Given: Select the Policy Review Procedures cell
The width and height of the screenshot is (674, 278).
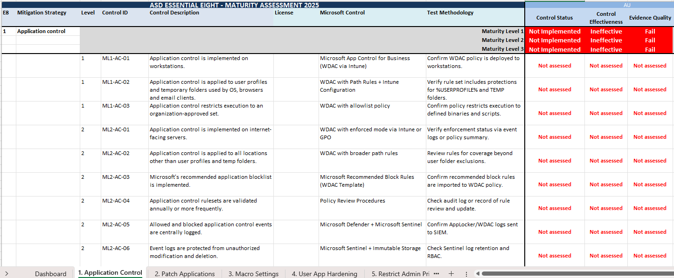Looking at the screenshot, I should tap(346, 201).
